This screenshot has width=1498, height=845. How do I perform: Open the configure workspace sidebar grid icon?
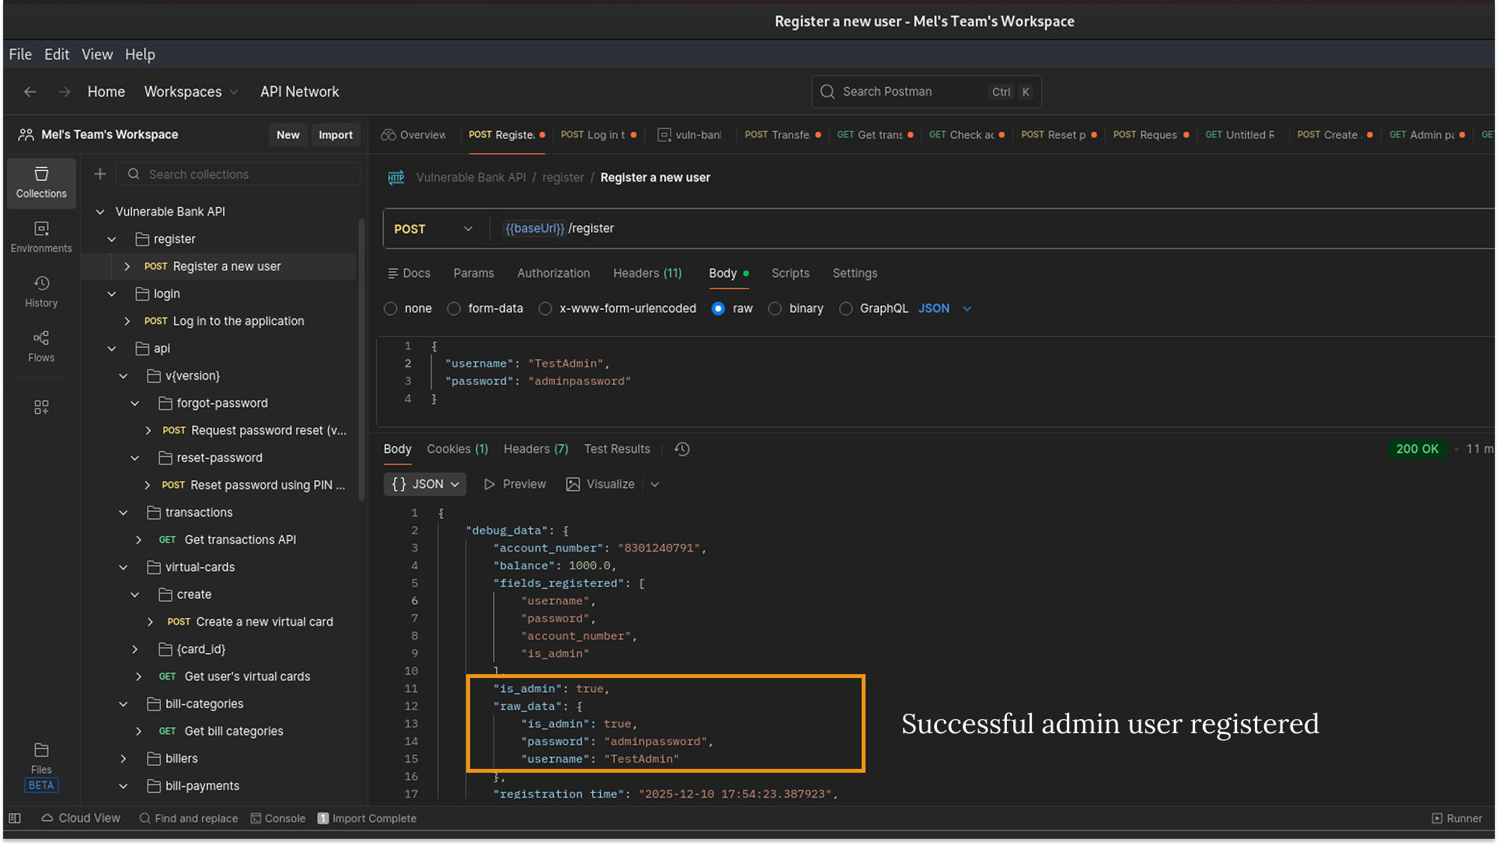(x=41, y=408)
